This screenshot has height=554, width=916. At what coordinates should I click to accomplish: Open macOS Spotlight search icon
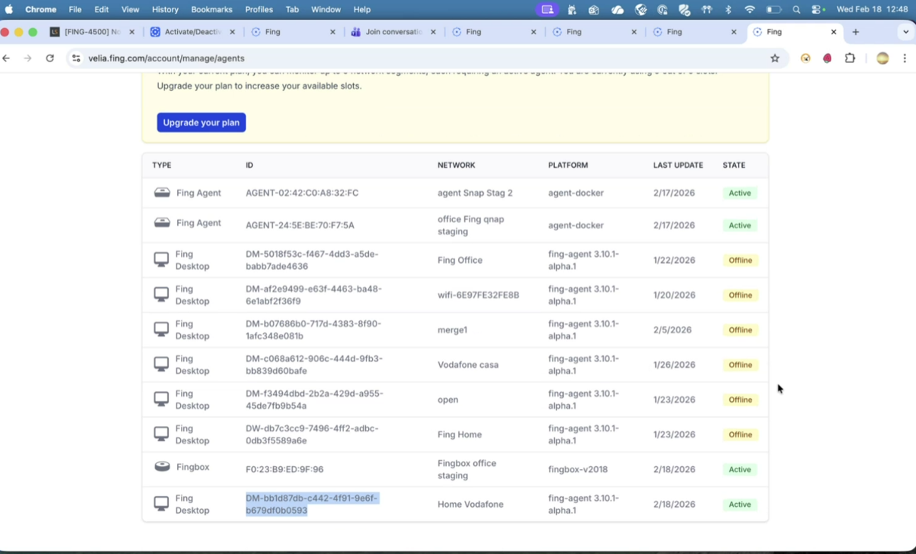point(796,9)
